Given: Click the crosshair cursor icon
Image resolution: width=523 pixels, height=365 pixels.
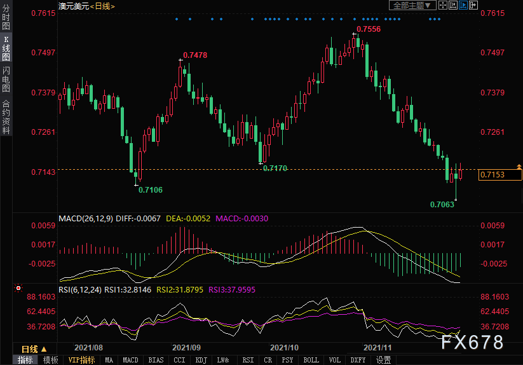Looking at the screenshot, I should coord(444,5).
